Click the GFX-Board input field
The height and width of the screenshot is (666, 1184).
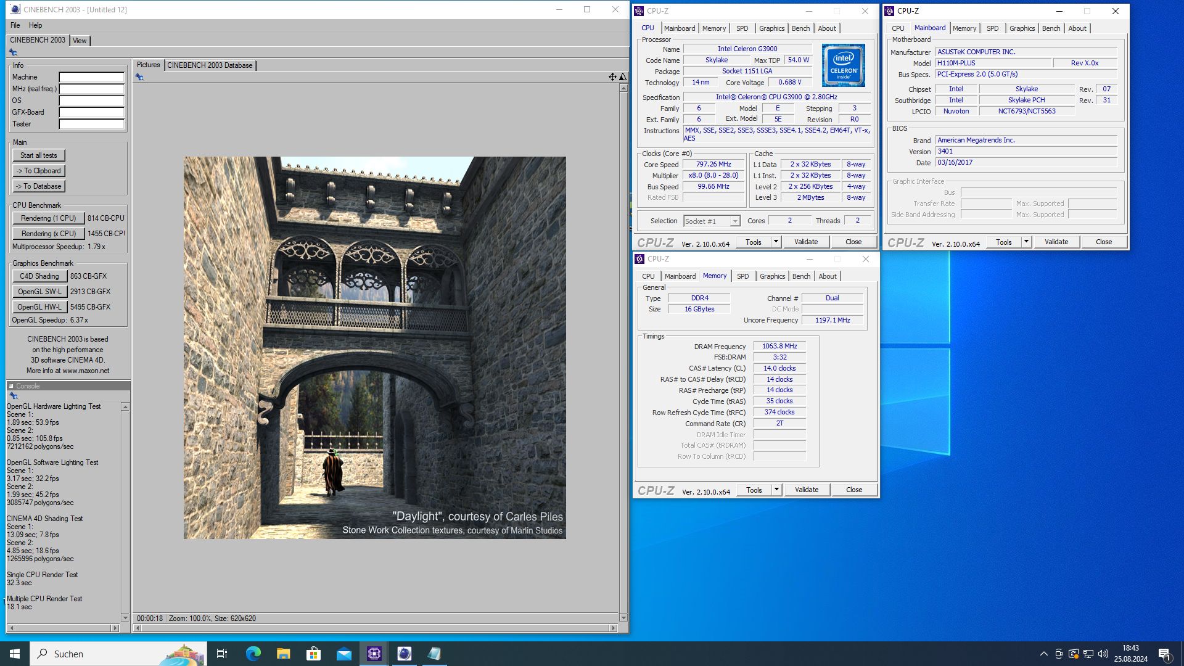tap(91, 112)
